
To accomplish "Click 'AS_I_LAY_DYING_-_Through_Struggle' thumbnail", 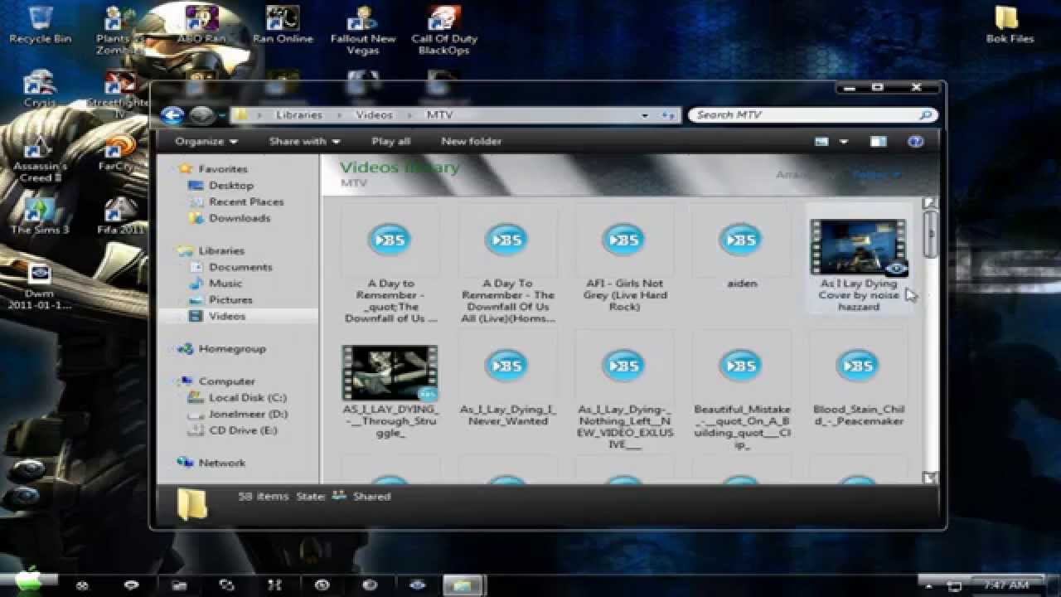I will (390, 373).
